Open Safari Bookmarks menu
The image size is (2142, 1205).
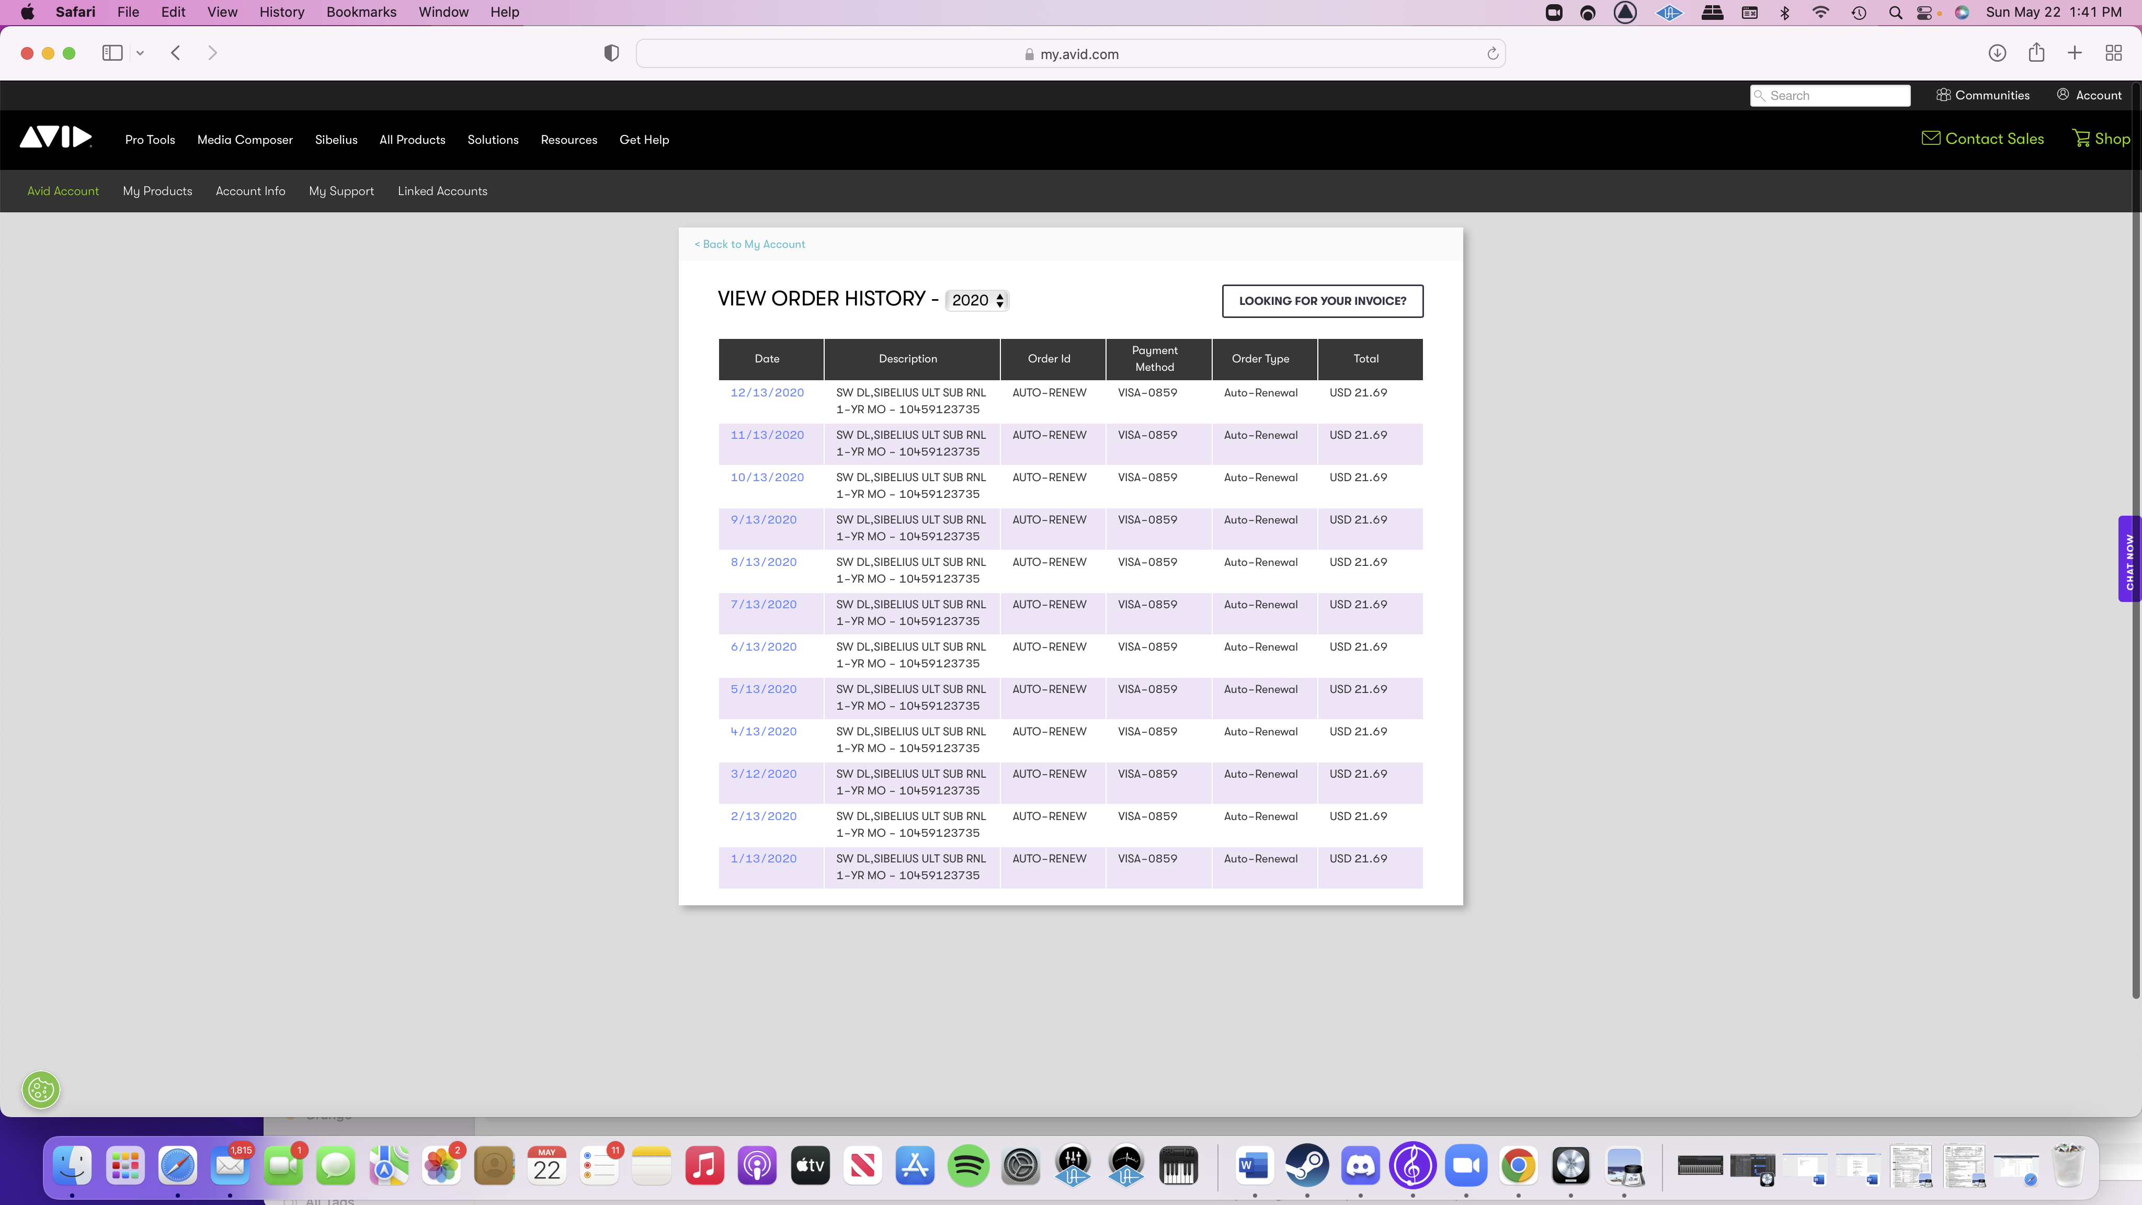[x=361, y=13]
